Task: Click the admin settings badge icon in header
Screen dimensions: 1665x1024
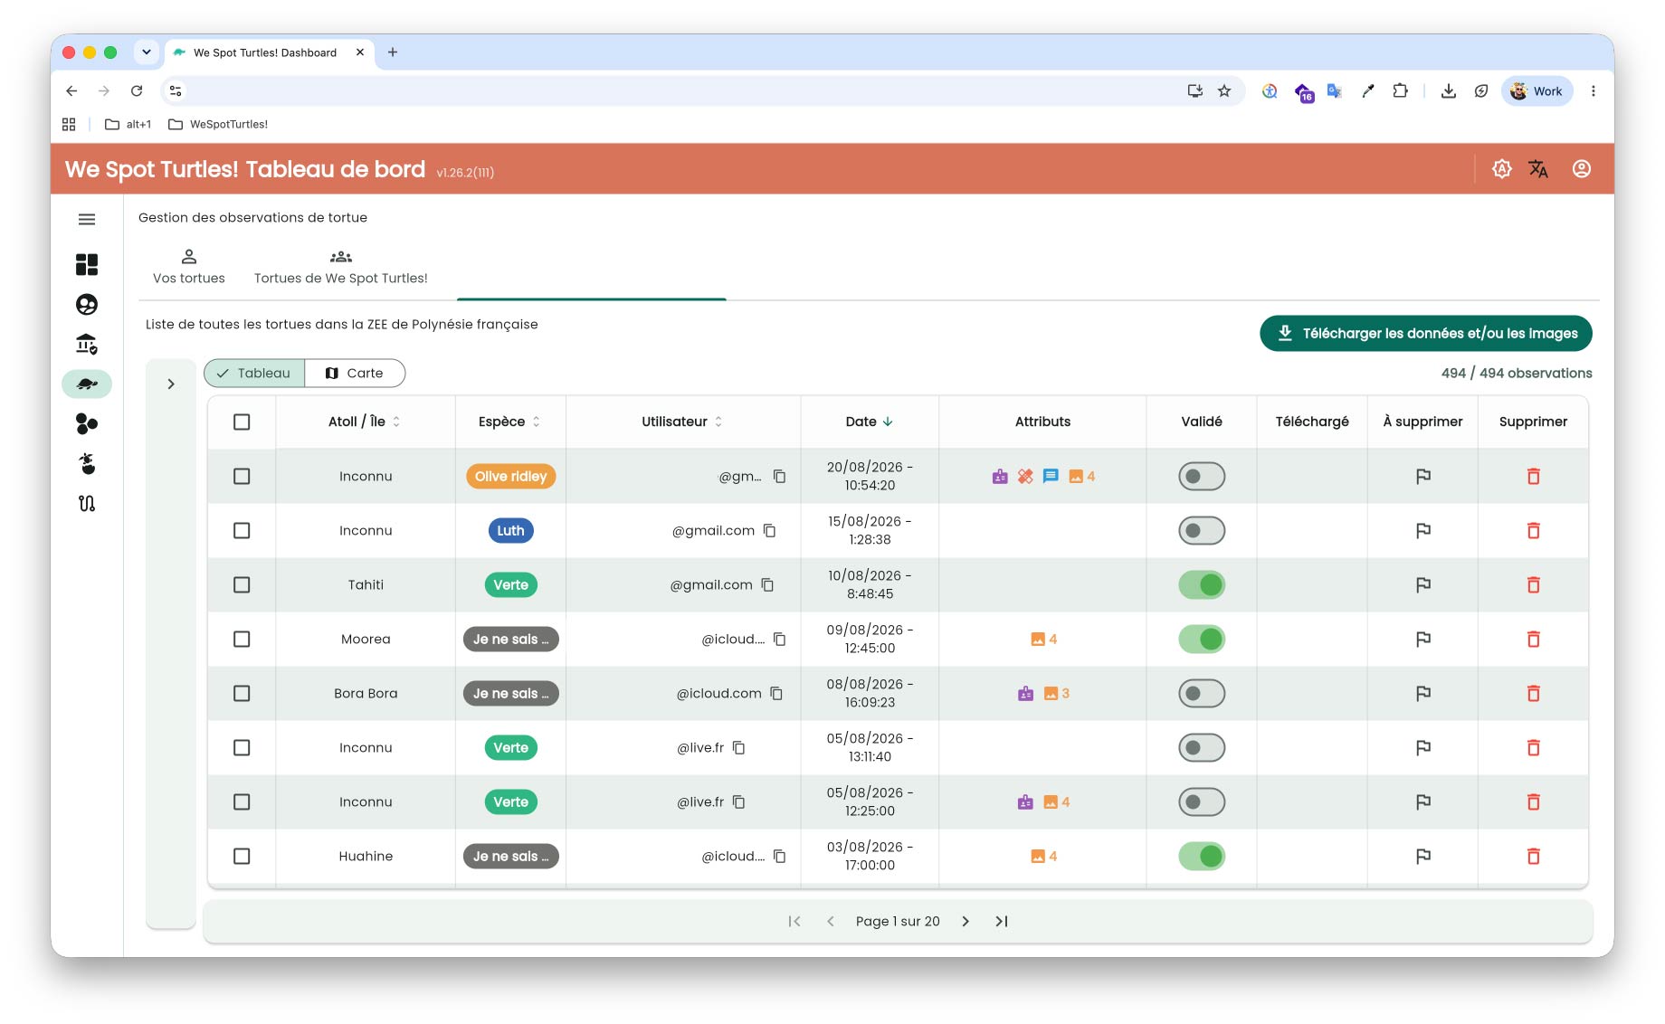Action: (1502, 169)
